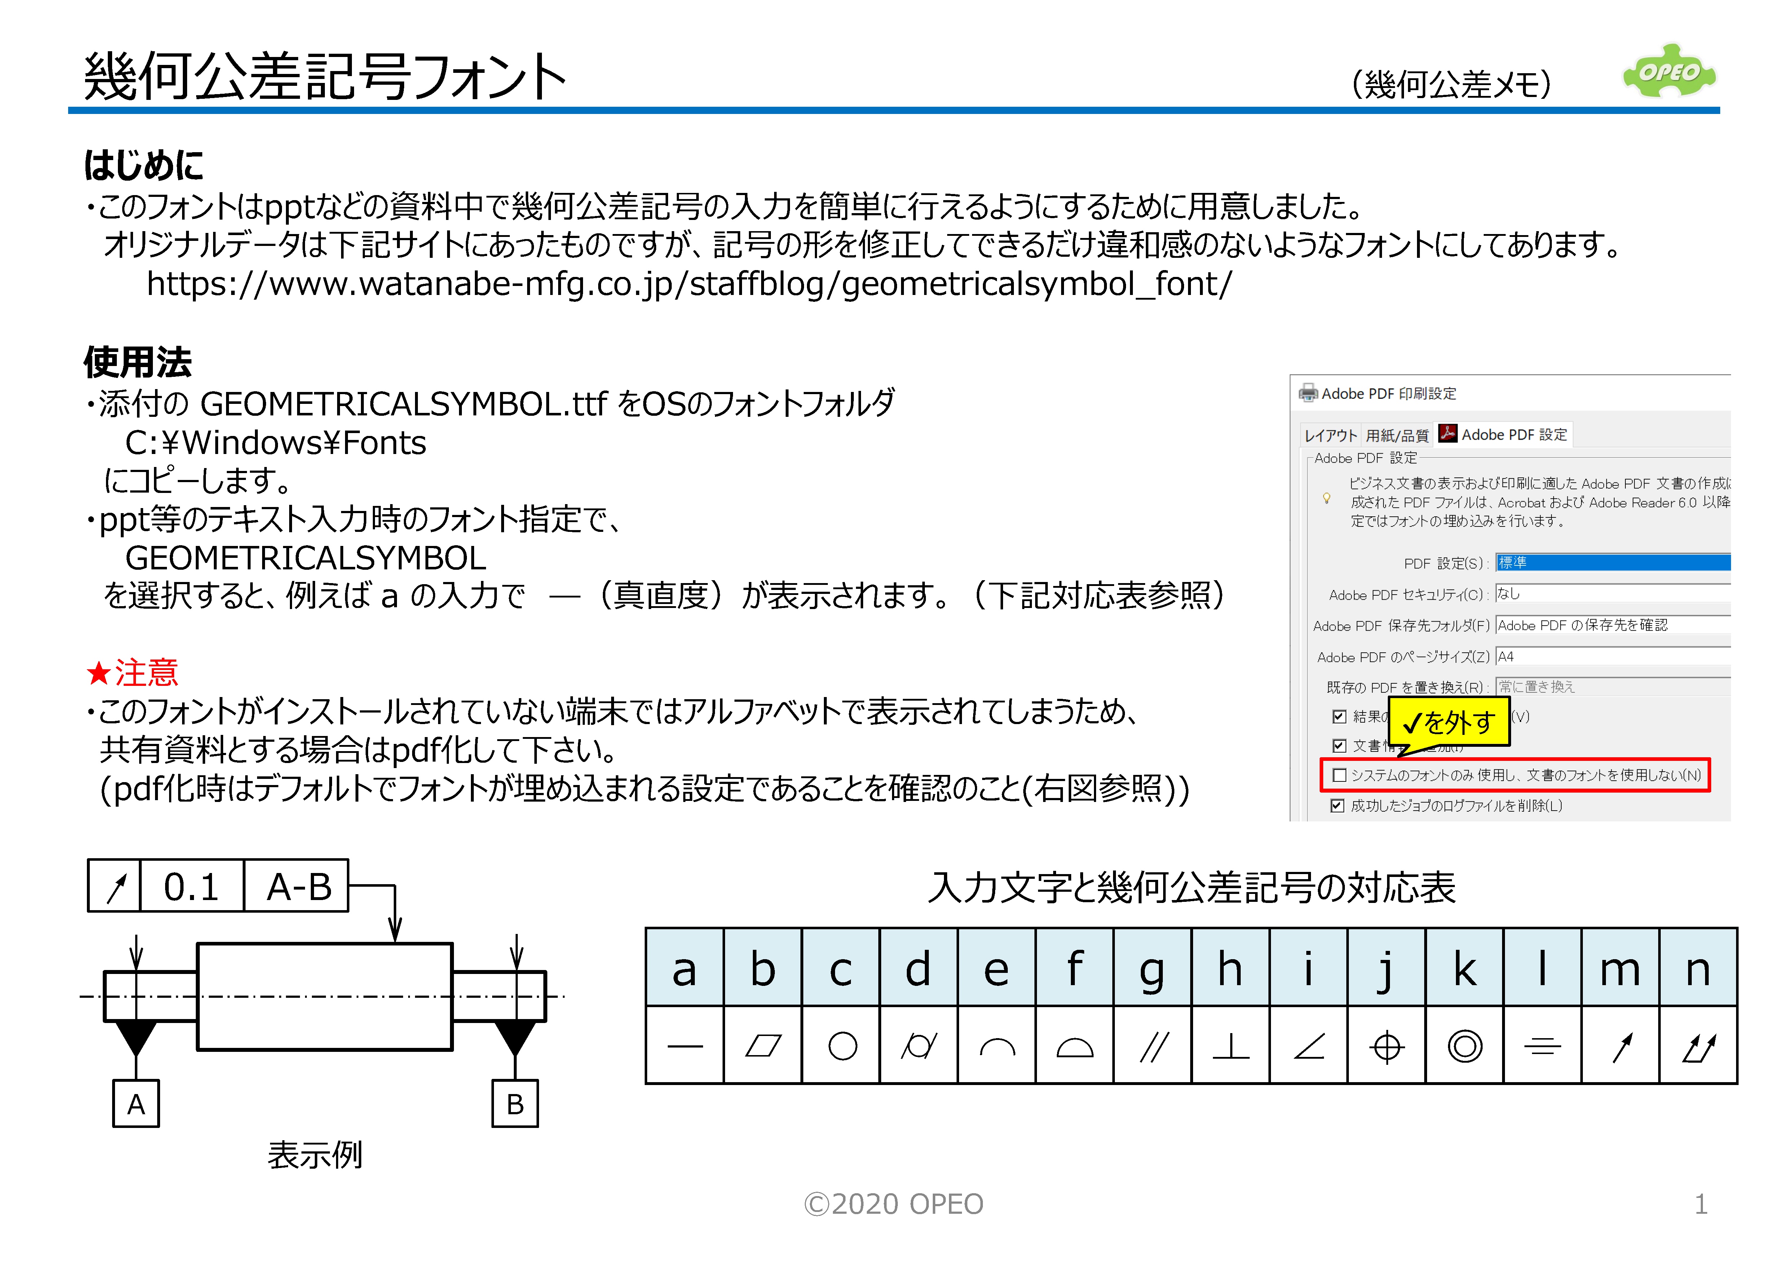Click header cell 'g' in the correspondence table
1788x1261 pixels.
pyautogui.click(x=1153, y=967)
